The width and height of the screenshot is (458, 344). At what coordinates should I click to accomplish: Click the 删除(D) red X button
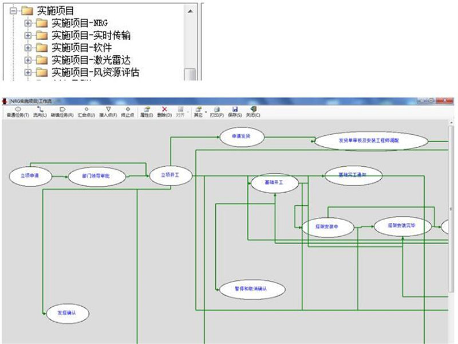tap(164, 112)
